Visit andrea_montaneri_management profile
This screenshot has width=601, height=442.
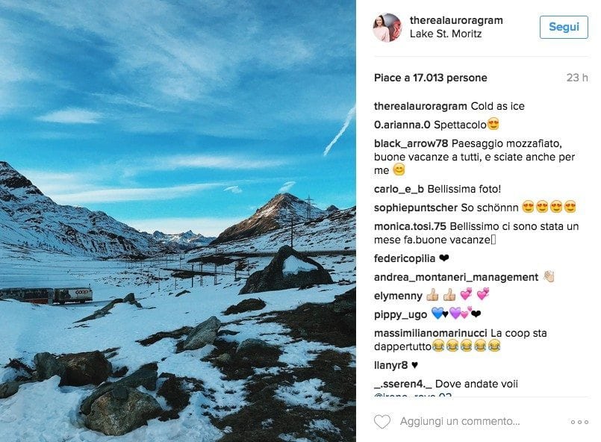click(x=456, y=277)
